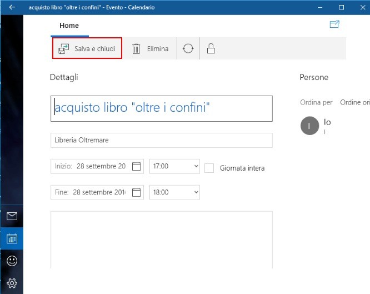Open end date calendar picker

click(x=137, y=193)
